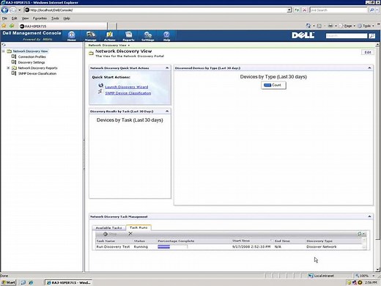This screenshot has width=381, height=286.
Task: Open the Edit menu
Action: (x=15, y=18)
